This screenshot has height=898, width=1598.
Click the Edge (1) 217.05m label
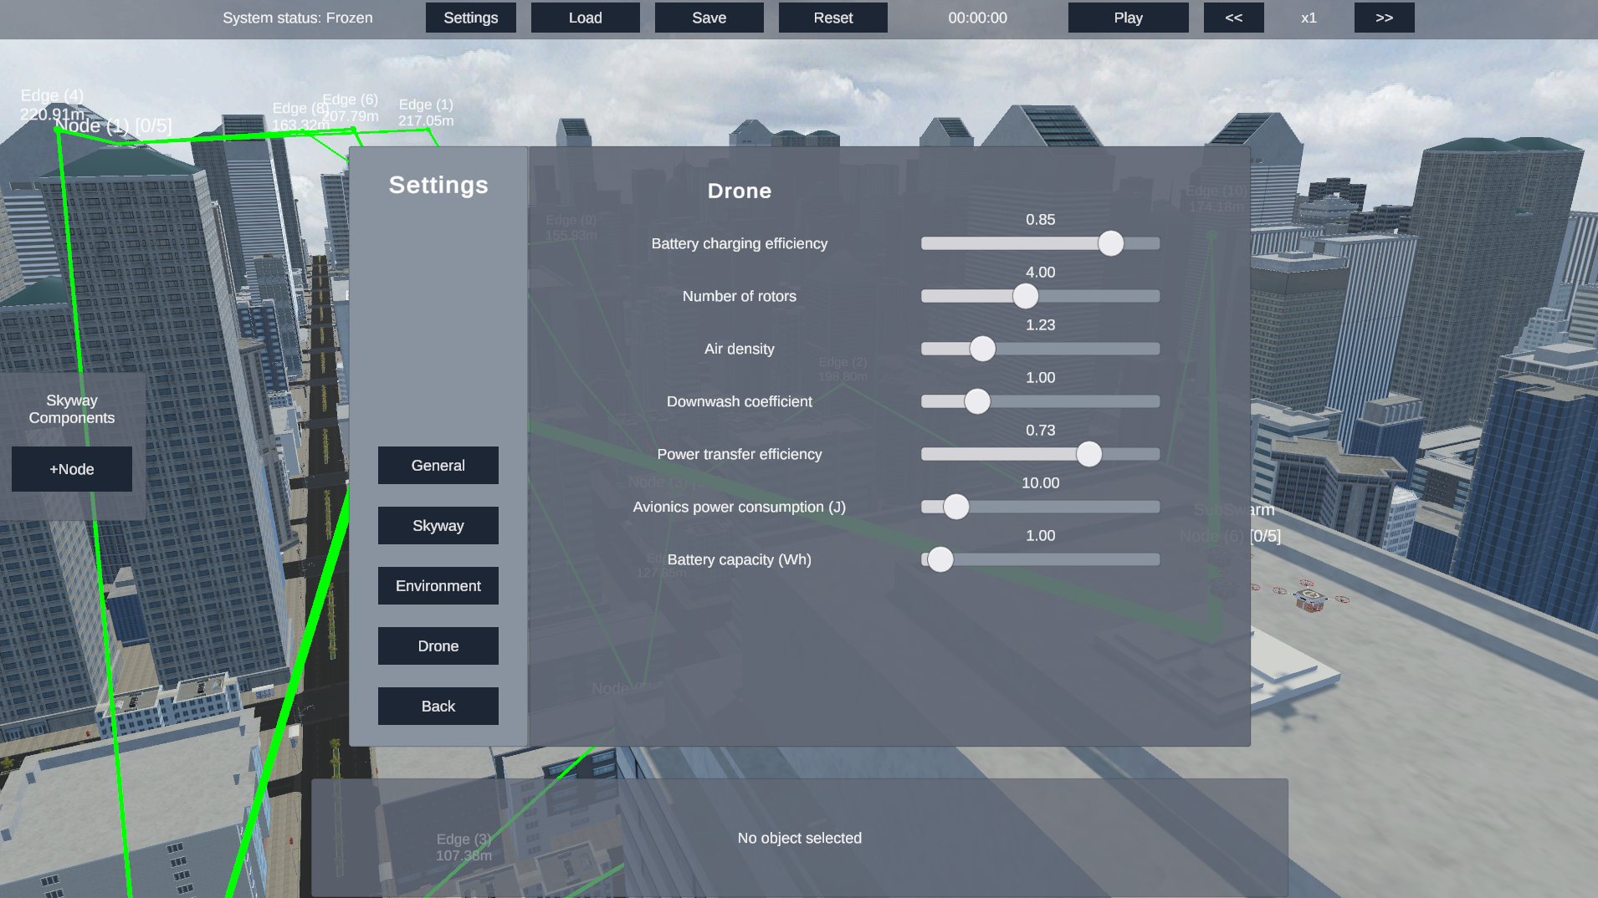(426, 113)
